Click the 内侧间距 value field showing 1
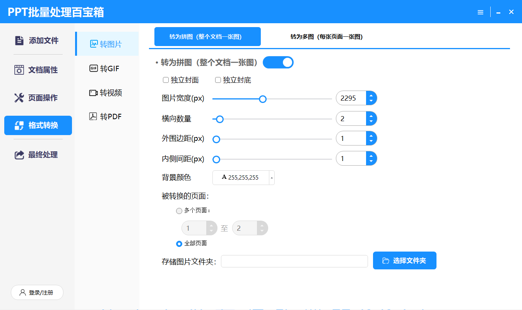 point(351,159)
